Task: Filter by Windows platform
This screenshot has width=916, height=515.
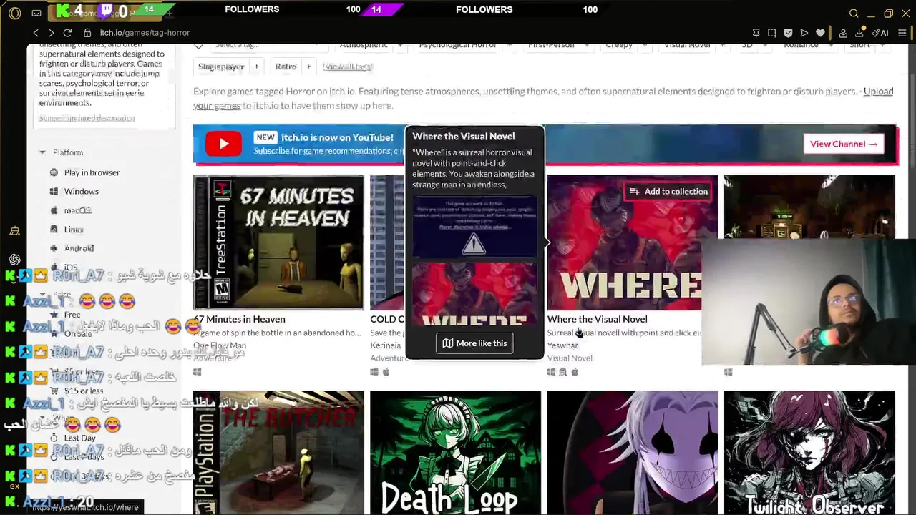Action: [x=74, y=192]
